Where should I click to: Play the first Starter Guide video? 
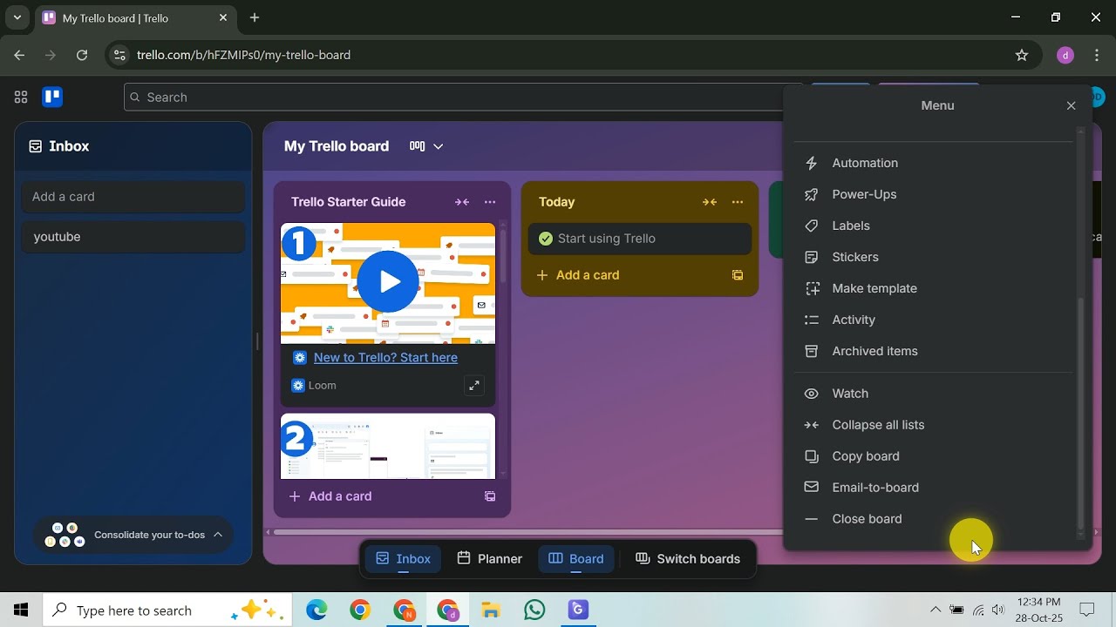388,282
